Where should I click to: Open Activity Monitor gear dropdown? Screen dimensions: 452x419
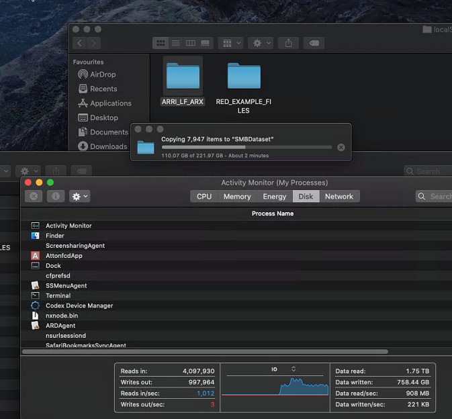(x=79, y=196)
